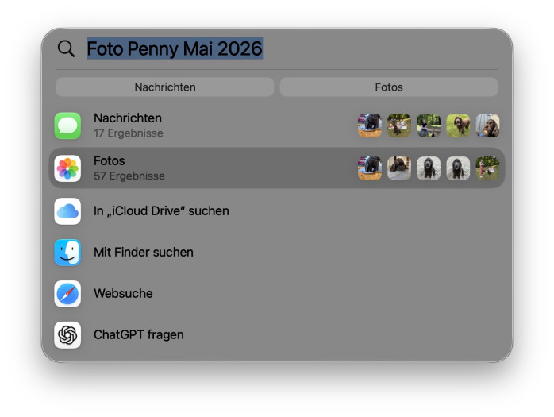This screenshot has height=417, width=554.
Task: Click the magnifying glass search icon
Action: pos(66,48)
